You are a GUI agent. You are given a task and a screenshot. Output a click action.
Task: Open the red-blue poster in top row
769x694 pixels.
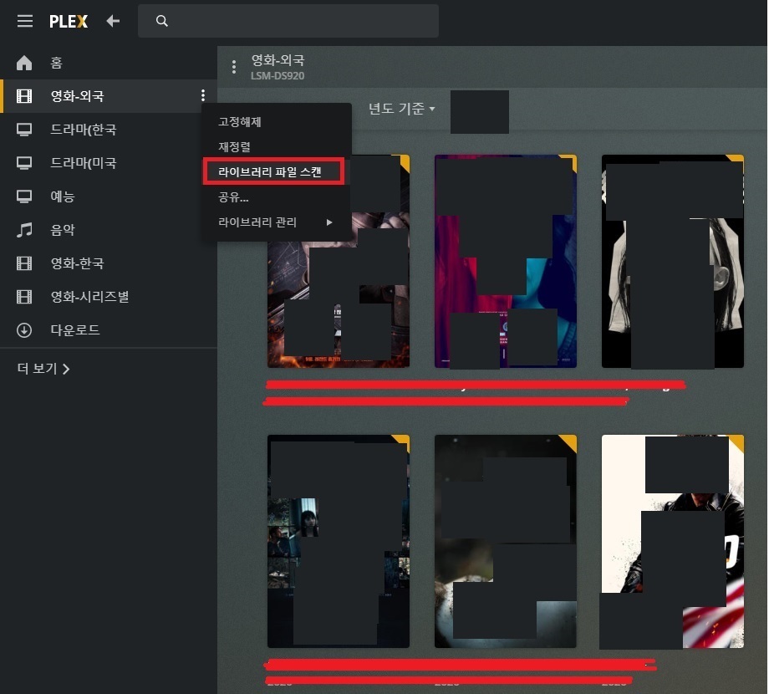pyautogui.click(x=506, y=261)
